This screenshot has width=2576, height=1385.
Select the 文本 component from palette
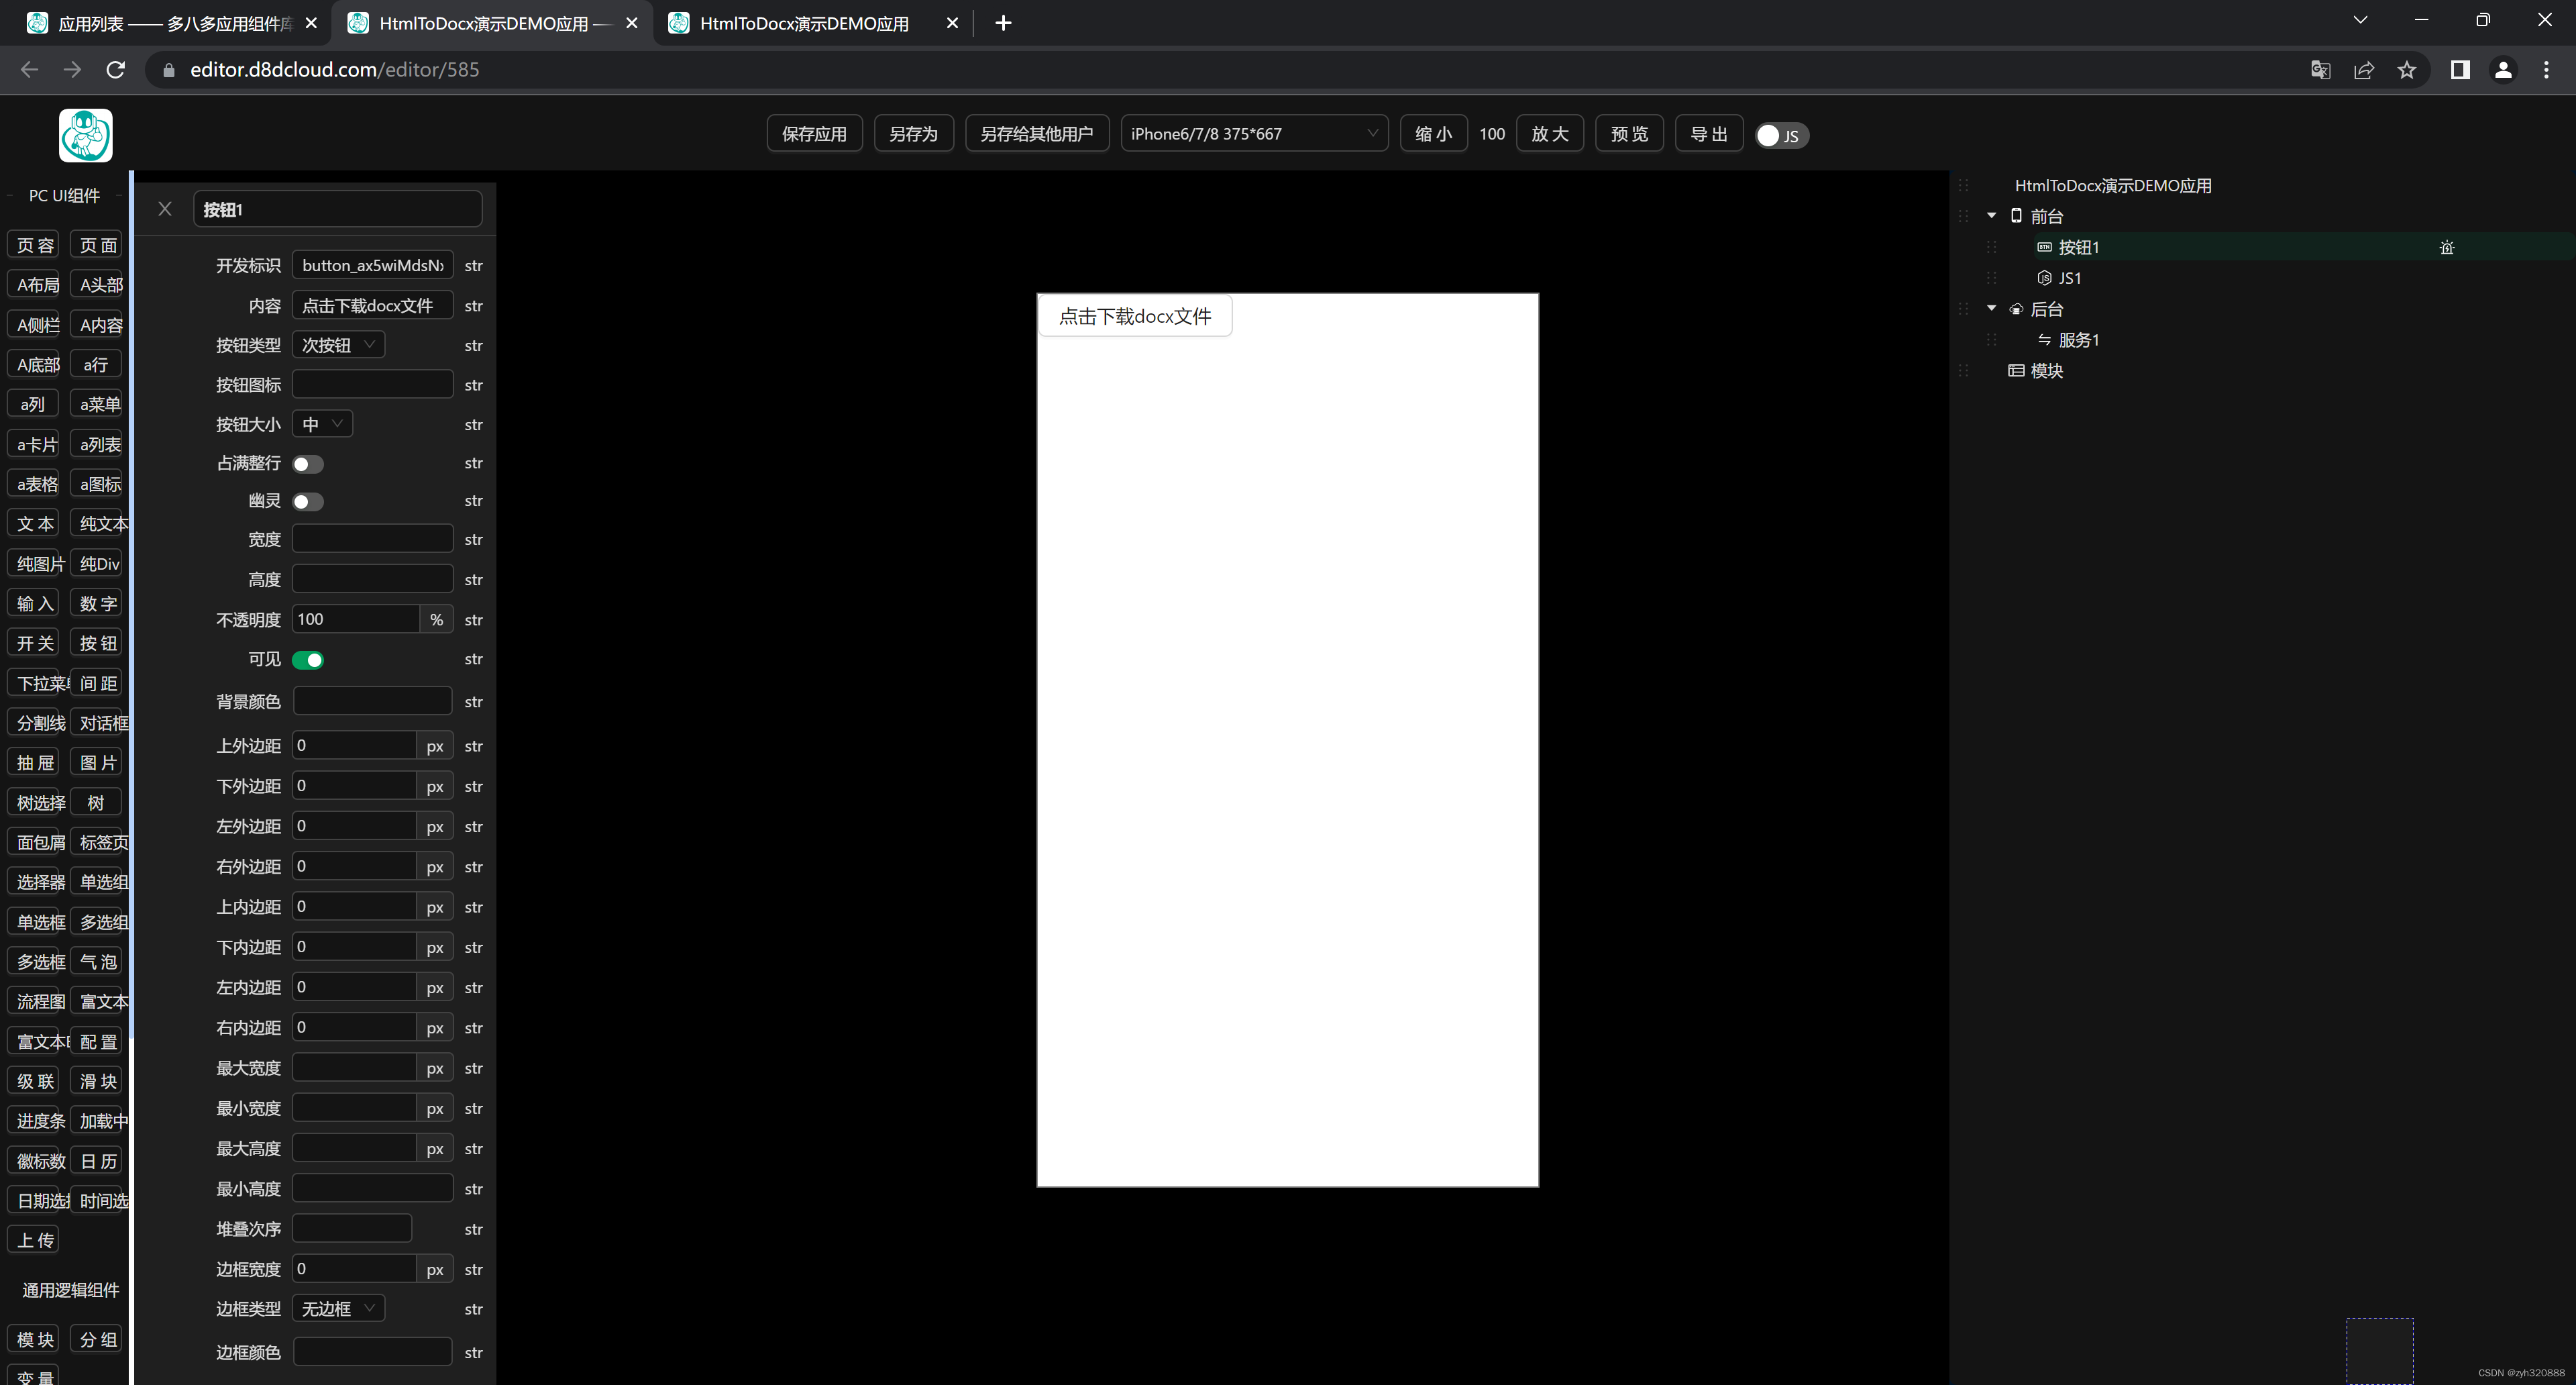tap(33, 523)
